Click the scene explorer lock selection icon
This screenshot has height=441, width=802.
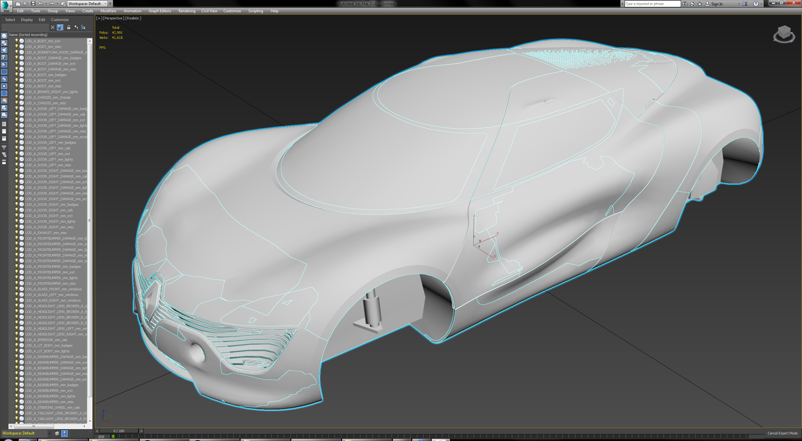click(x=69, y=27)
